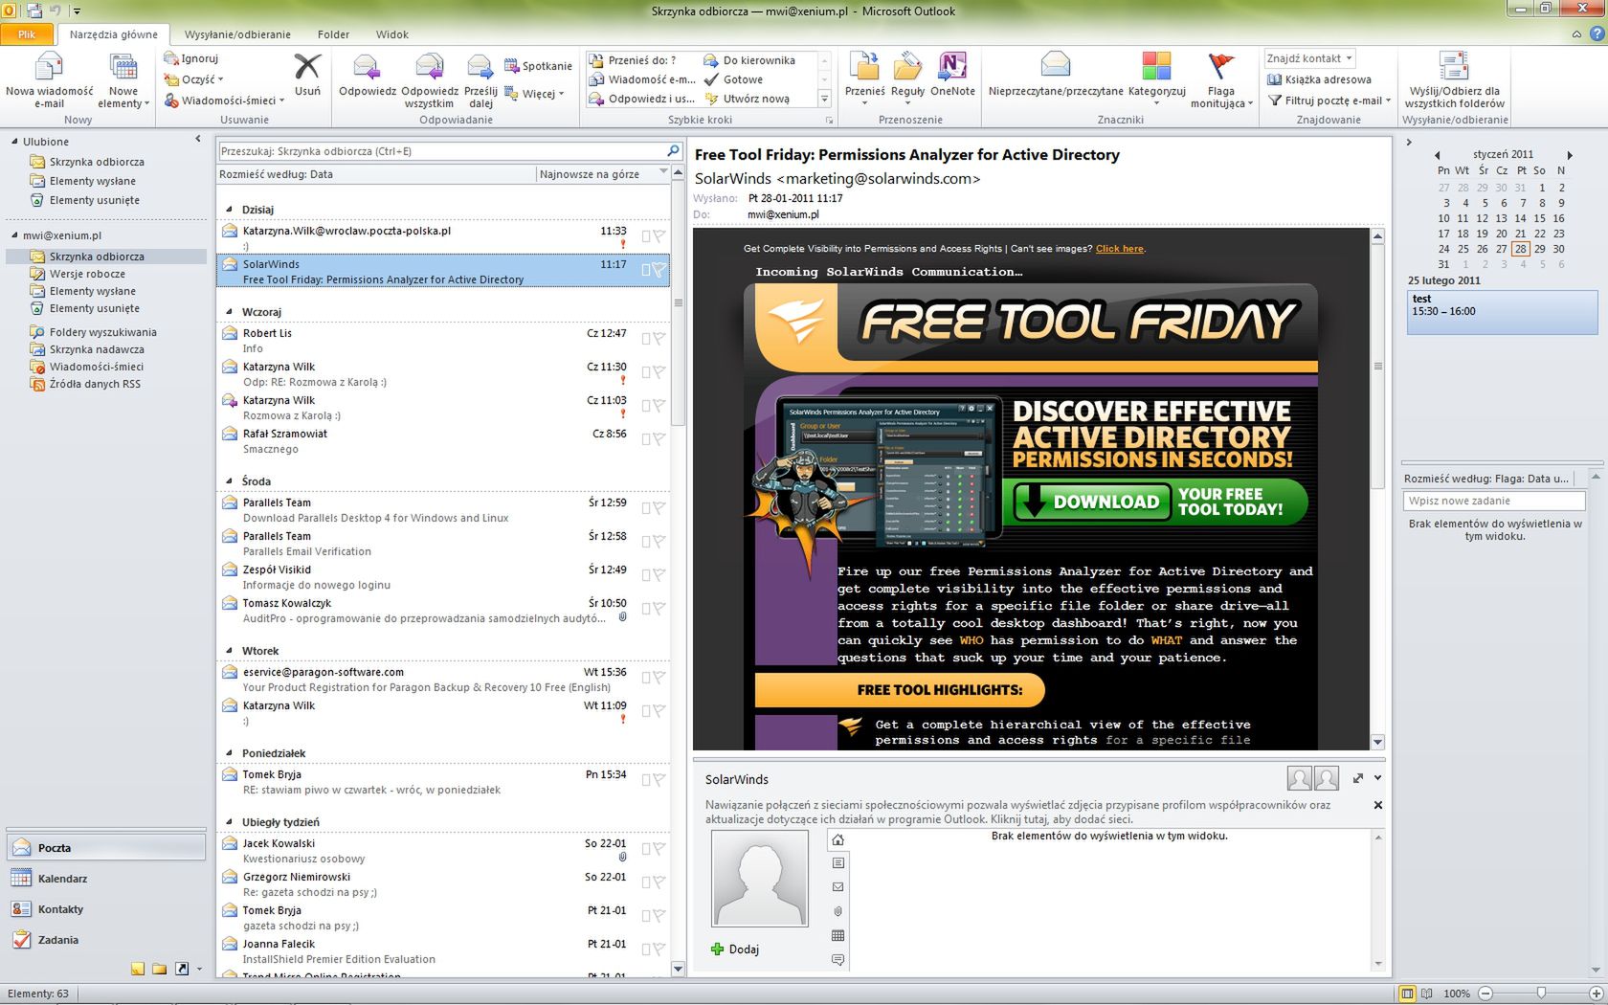Toggle flag on Tomek Bryja Monday message
The width and height of the screenshot is (1608, 1005).
point(659,780)
